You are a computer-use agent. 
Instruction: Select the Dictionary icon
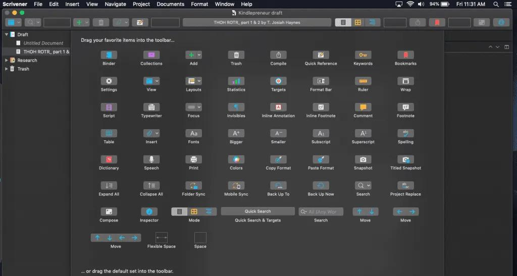pyautogui.click(x=109, y=159)
